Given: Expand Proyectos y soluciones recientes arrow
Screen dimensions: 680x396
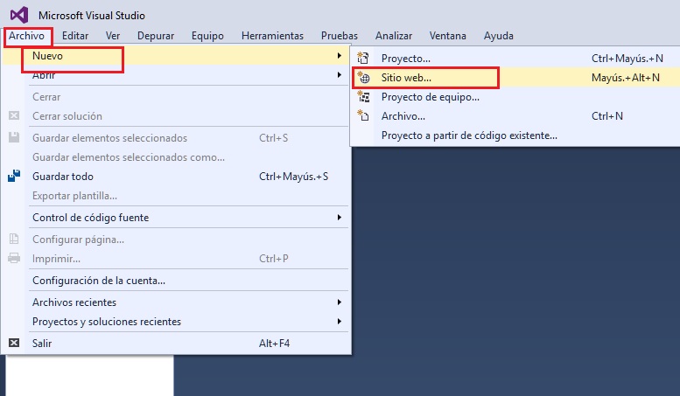Looking at the screenshot, I should click(x=340, y=321).
